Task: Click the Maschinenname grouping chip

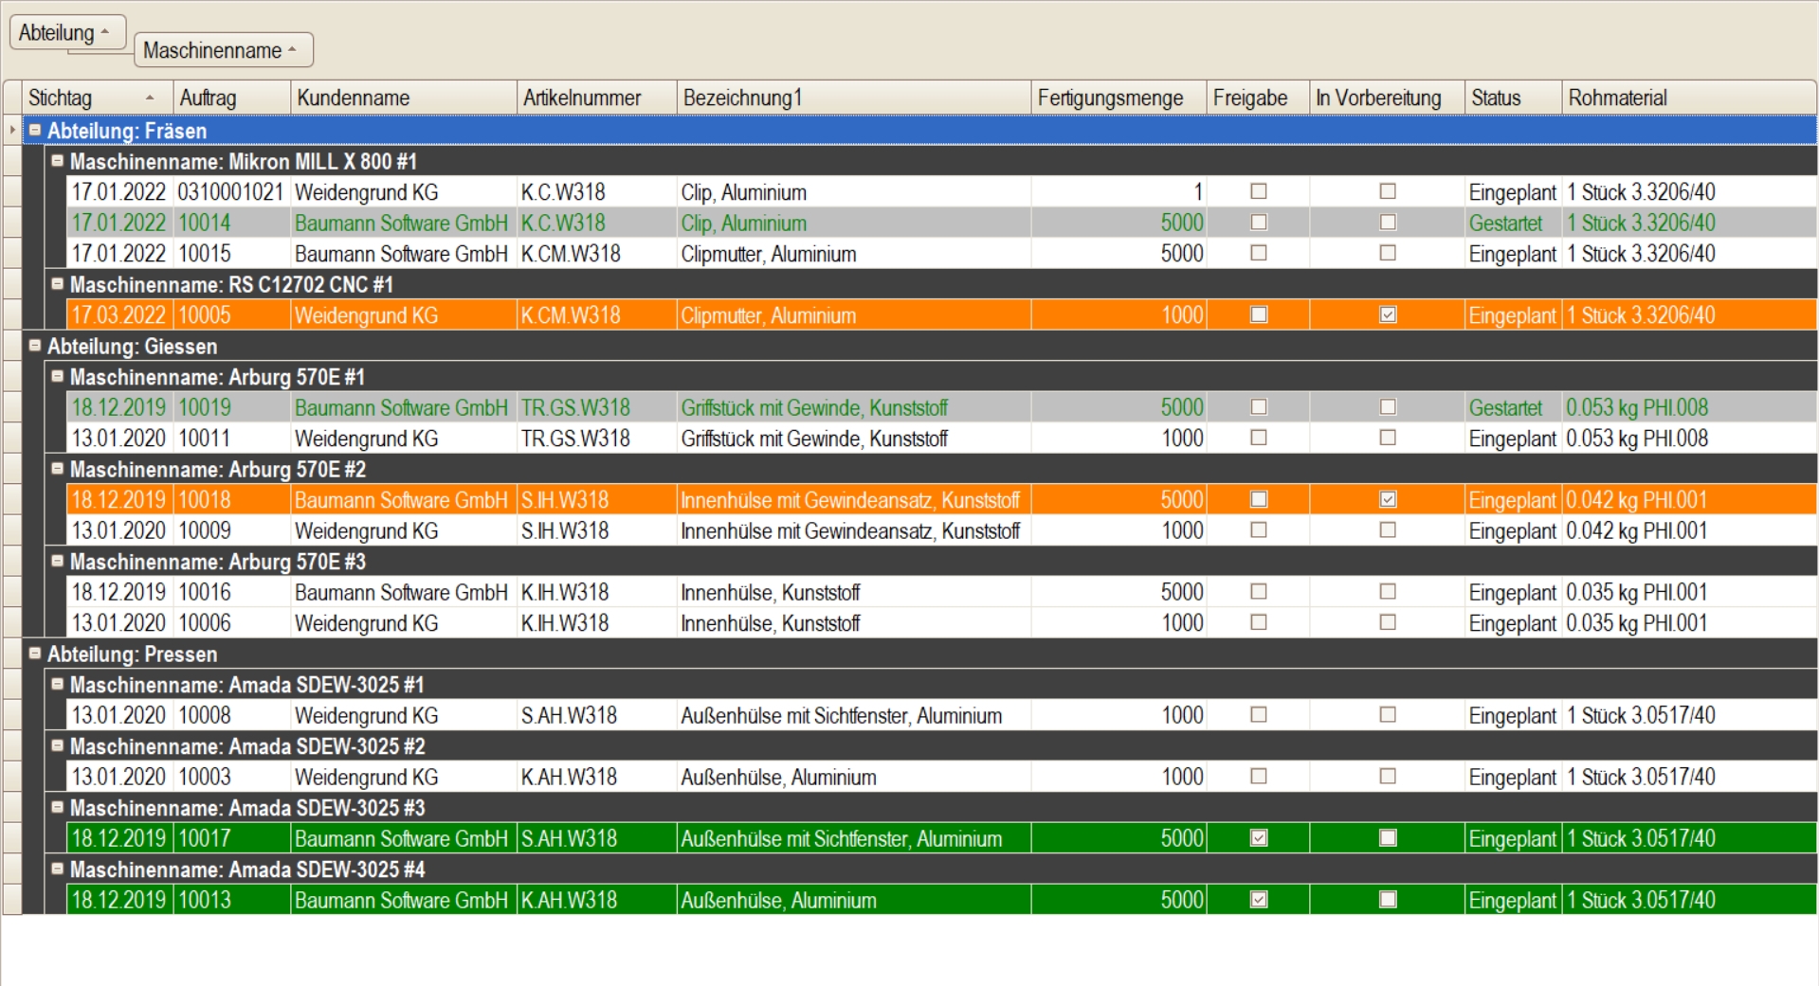Action: coord(224,50)
